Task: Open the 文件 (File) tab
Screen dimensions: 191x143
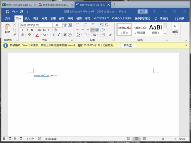Action: click(x=7, y=18)
